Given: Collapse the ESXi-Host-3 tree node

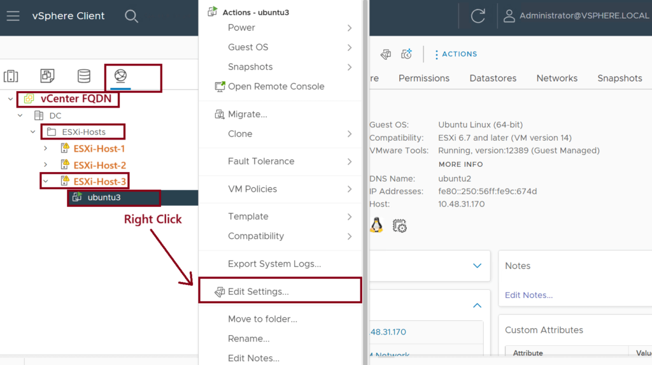Looking at the screenshot, I should (x=46, y=181).
